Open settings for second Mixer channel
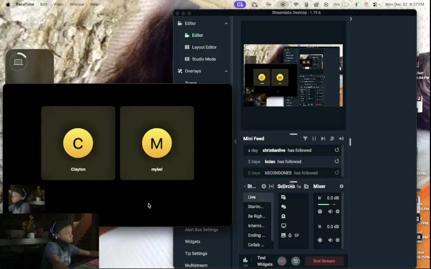The height and width of the screenshot is (269, 431). (x=337, y=240)
